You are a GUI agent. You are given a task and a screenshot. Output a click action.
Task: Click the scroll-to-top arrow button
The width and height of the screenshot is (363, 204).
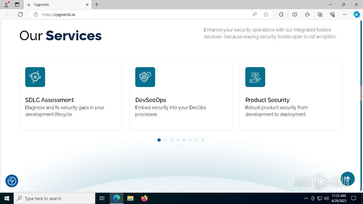(348, 179)
